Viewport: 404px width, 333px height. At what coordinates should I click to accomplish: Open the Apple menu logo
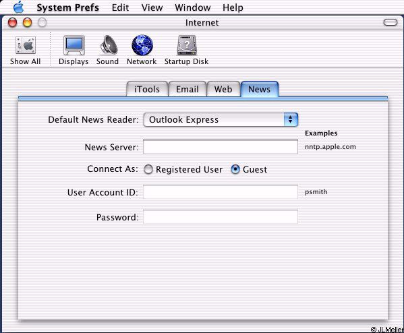19,7
